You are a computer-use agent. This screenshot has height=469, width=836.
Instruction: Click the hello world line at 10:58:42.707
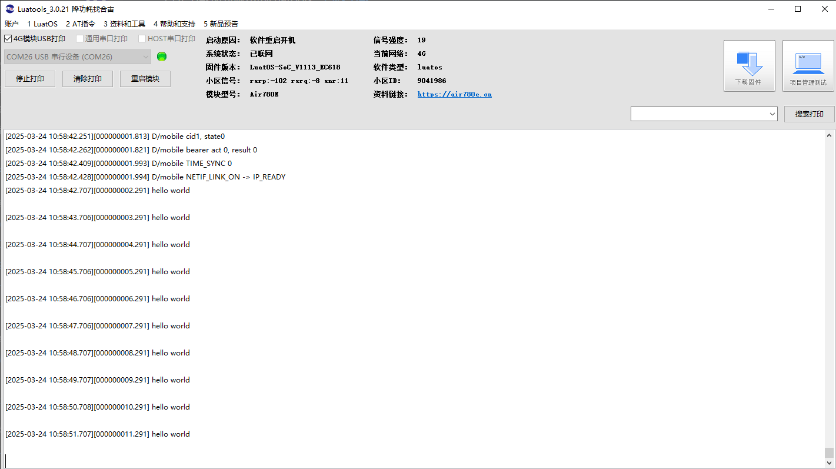[x=98, y=191]
